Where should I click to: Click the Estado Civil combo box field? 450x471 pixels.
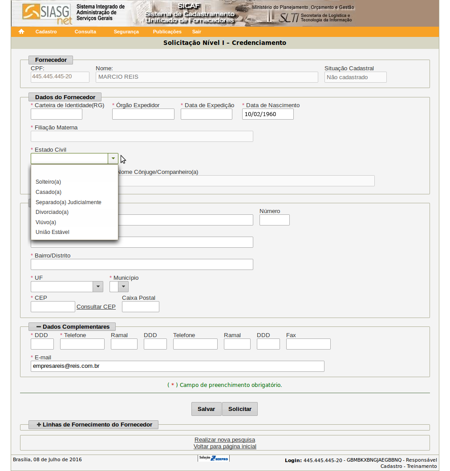coord(69,158)
